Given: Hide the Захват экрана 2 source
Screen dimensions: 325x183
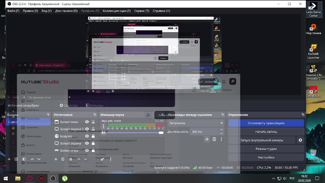Looking at the screenshot, I should (87, 129).
